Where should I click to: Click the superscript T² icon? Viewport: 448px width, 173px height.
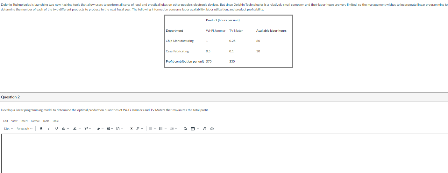86,129
